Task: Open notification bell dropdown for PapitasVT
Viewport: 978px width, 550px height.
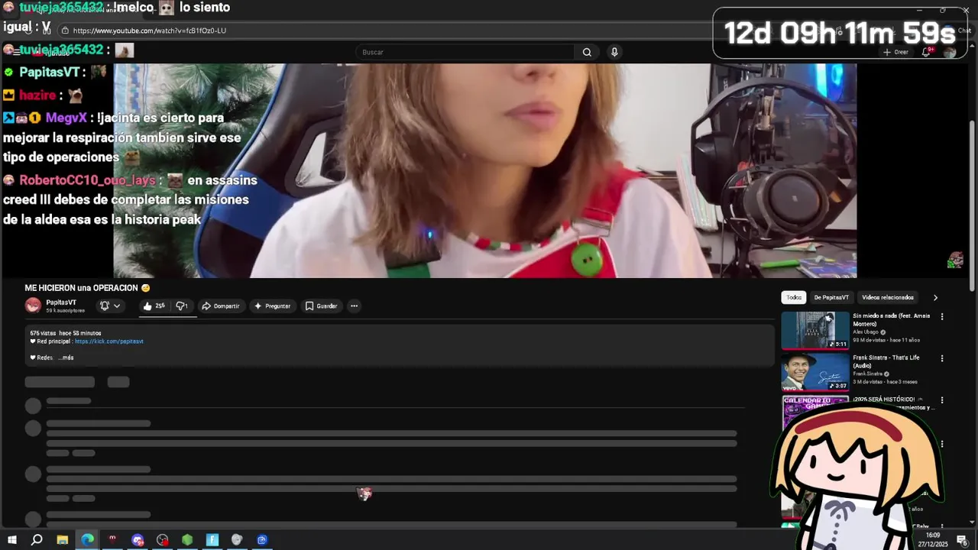Action: [110, 306]
